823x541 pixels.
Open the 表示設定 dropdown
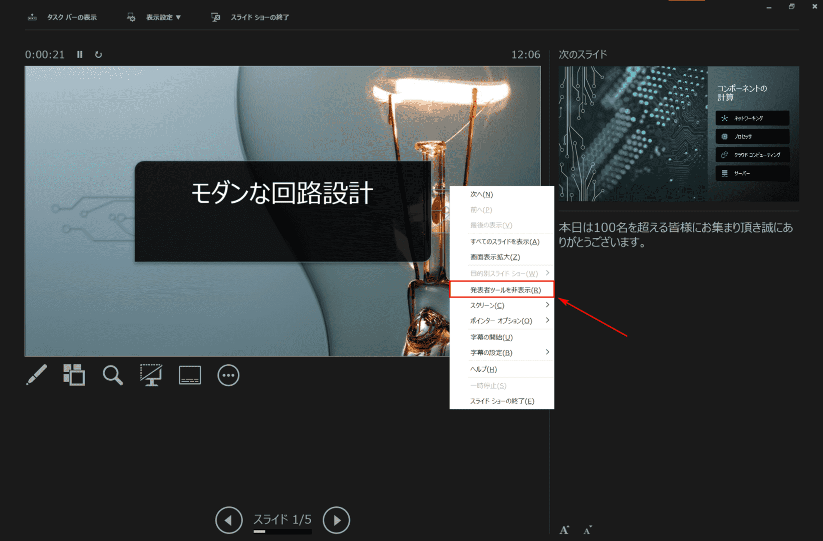click(x=163, y=17)
